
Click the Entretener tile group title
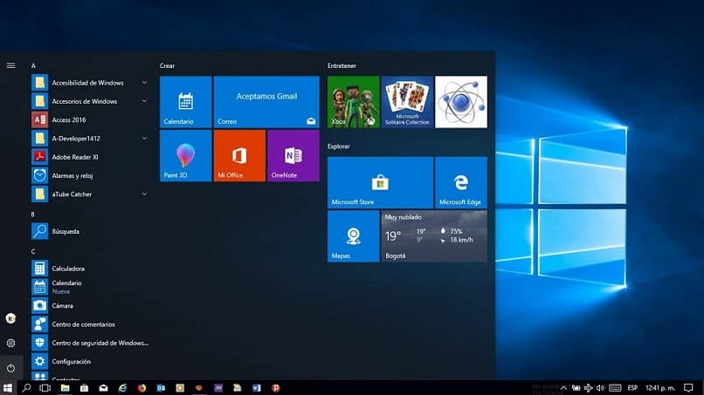[342, 65]
